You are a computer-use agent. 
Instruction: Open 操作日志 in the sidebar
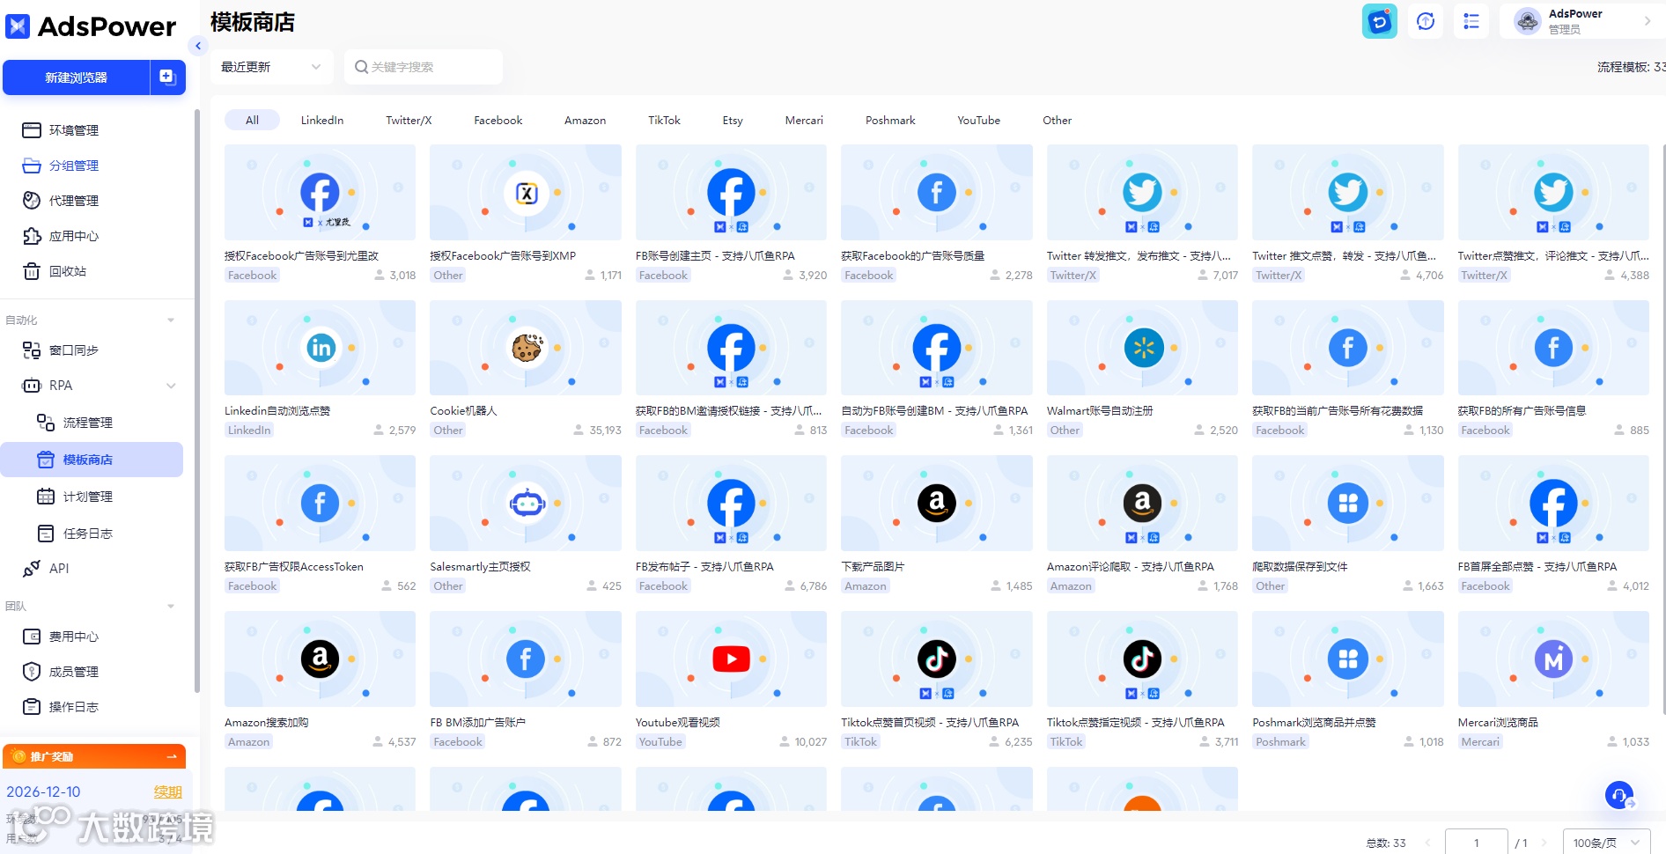(74, 707)
